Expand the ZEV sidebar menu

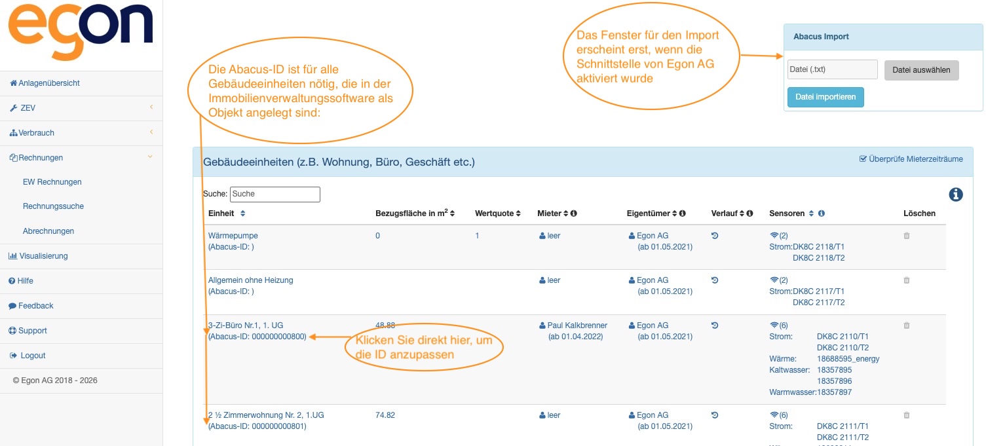point(81,108)
